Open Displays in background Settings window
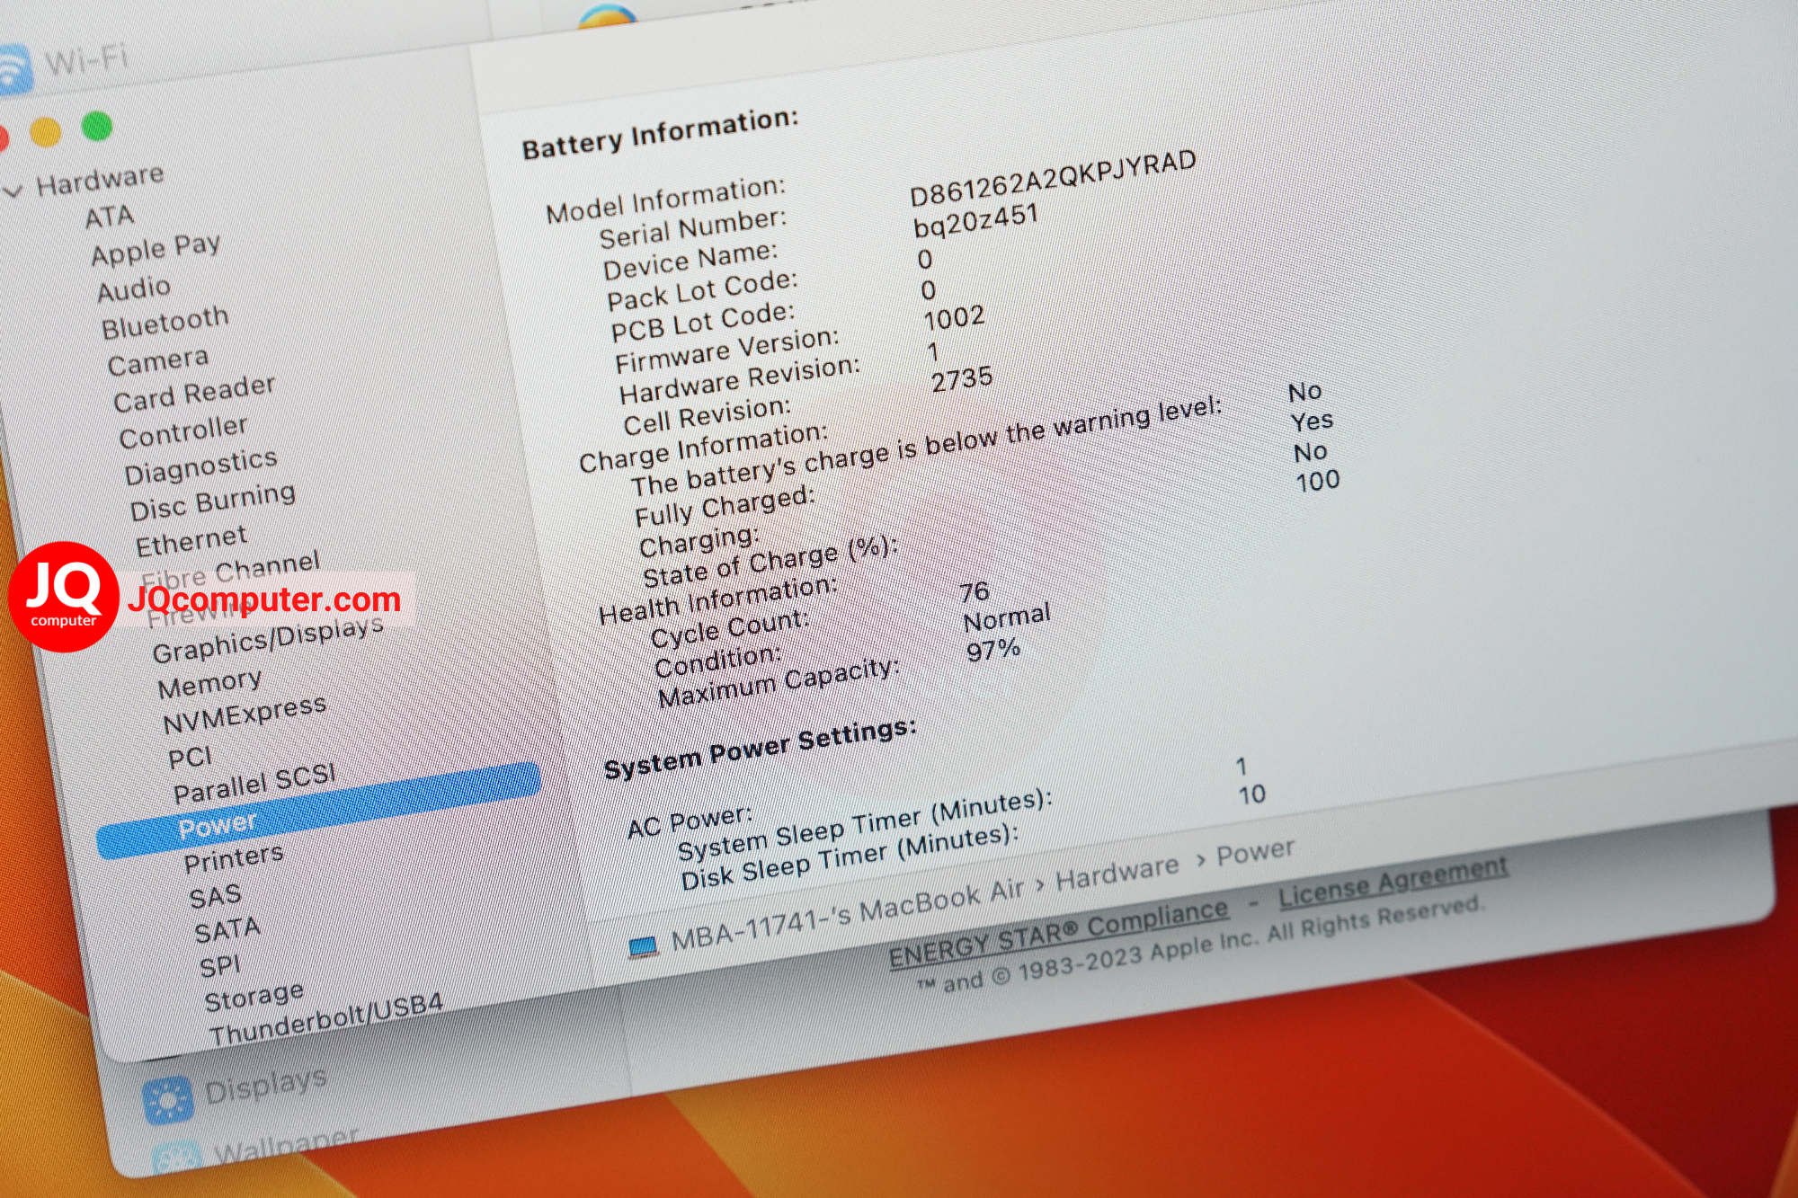Screen dimensions: 1798x1198 pyautogui.click(x=266, y=1086)
